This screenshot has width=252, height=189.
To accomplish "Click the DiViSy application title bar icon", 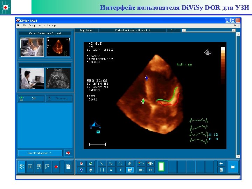I will coord(18,20).
